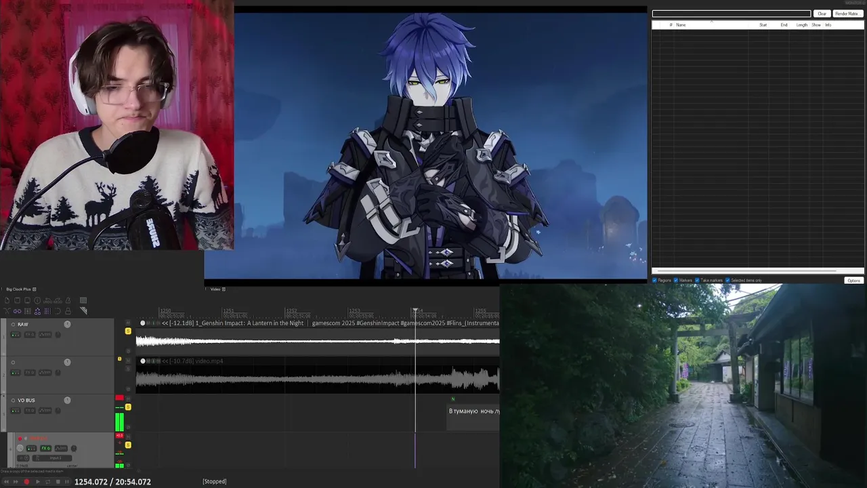Mute the RAW track

click(128, 323)
